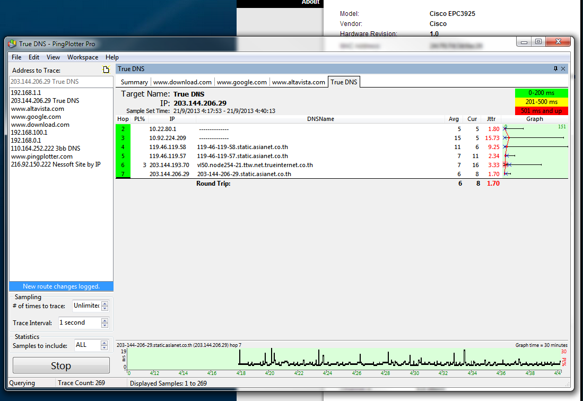
Task: Select hop 3 row with IP 10.92.224.209
Action: (x=342, y=138)
